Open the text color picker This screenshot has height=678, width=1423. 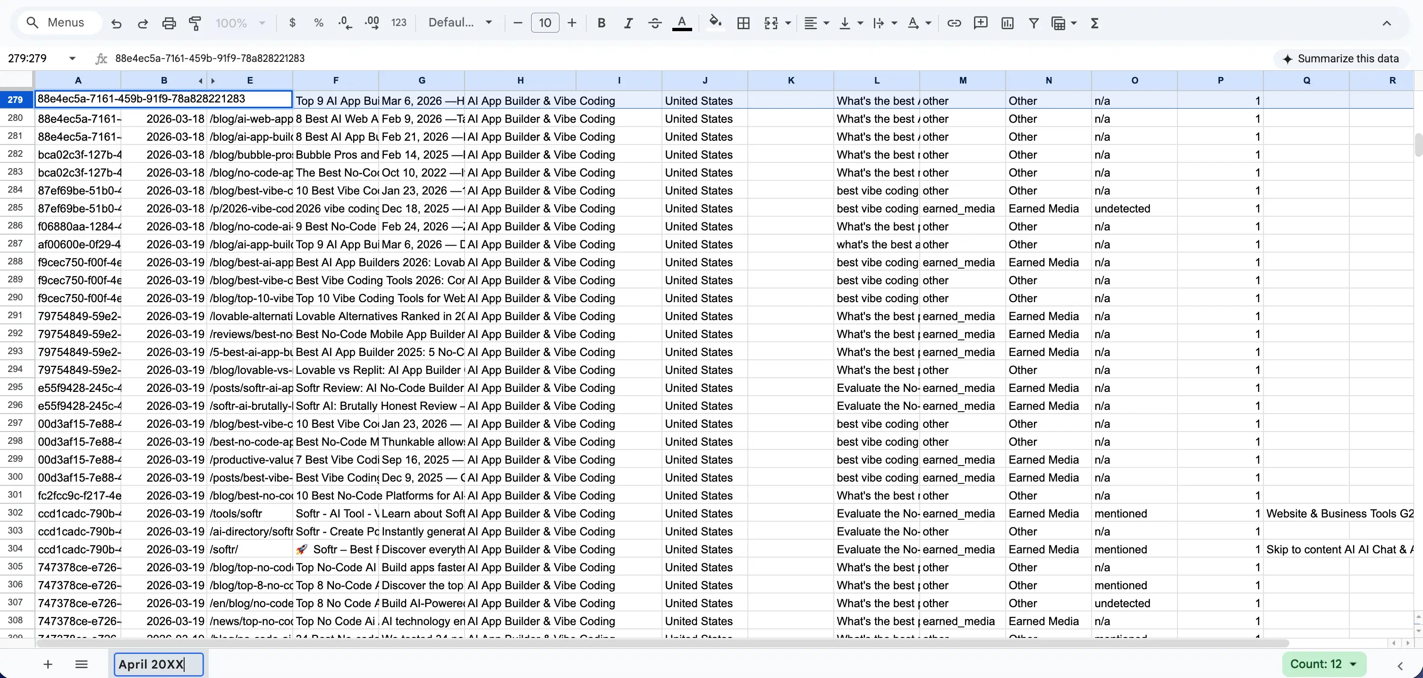point(682,23)
